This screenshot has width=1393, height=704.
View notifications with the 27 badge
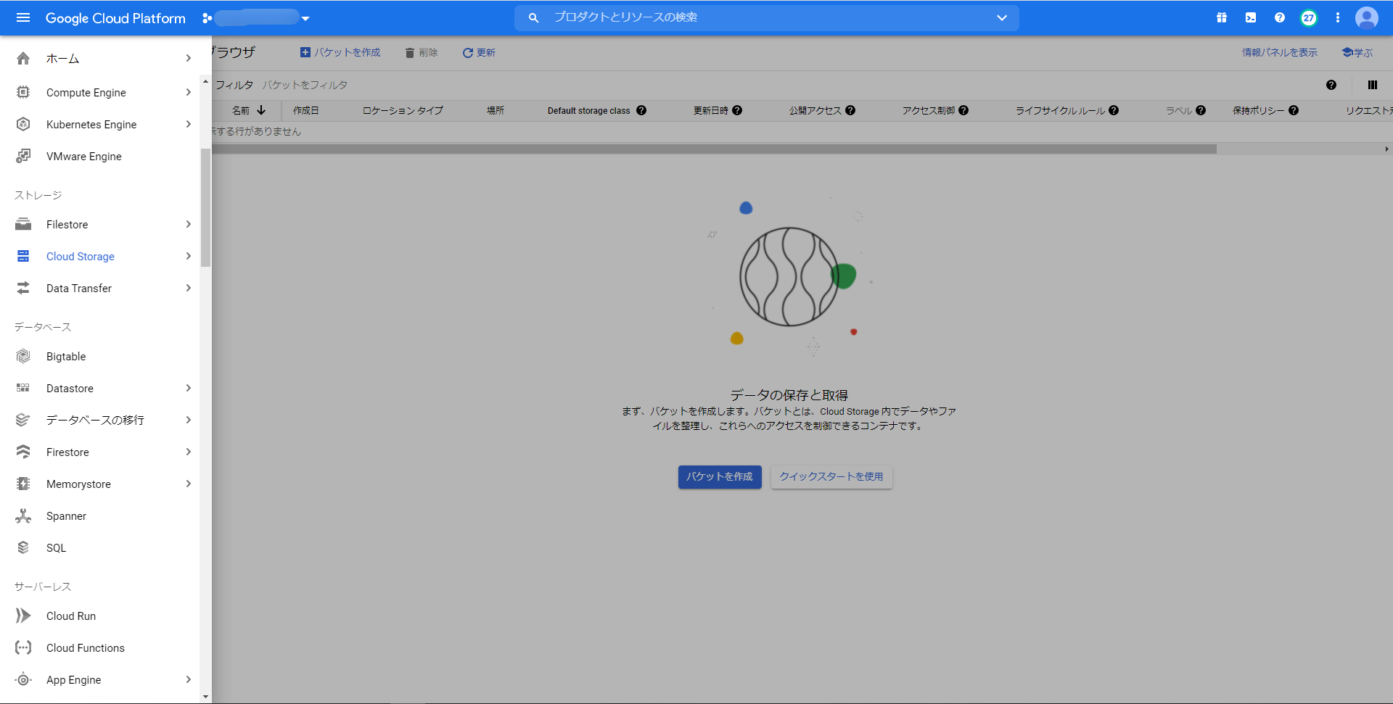[1308, 17]
